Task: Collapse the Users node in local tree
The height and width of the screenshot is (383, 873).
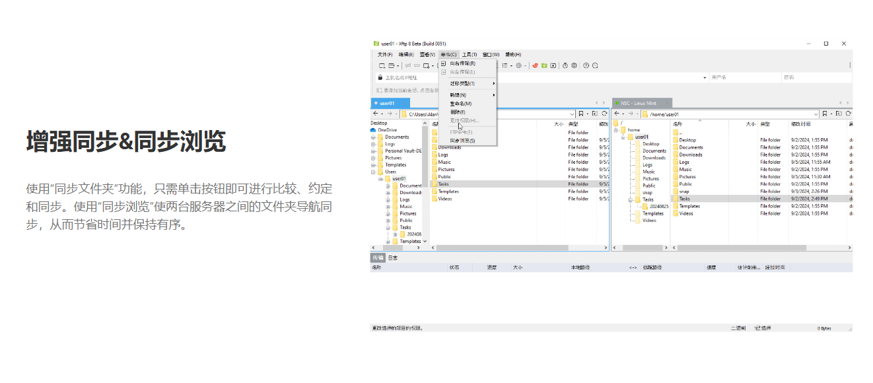Action: pyautogui.click(x=373, y=172)
